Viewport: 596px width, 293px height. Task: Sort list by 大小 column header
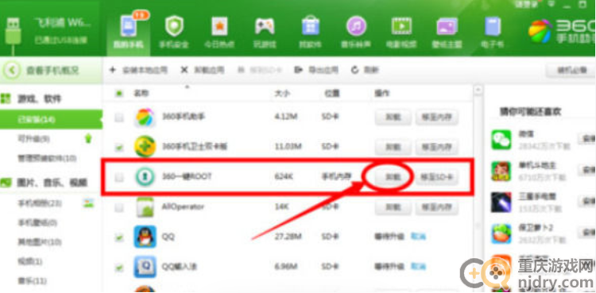click(282, 93)
